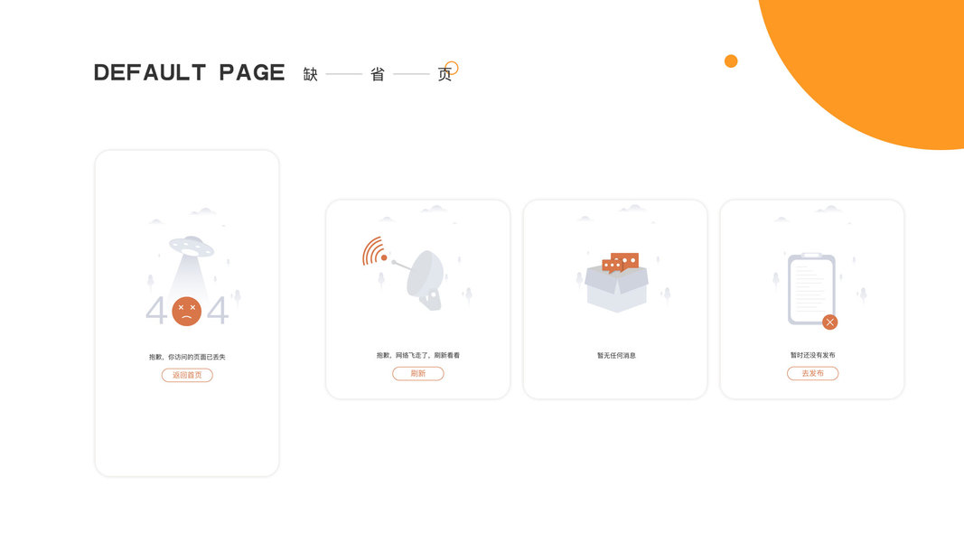This screenshot has width=964, height=542.
Task: Click the 去发布 publish button
Action: click(x=812, y=374)
